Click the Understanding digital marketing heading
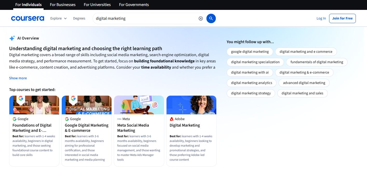The height and width of the screenshot is (170, 367). (86, 49)
